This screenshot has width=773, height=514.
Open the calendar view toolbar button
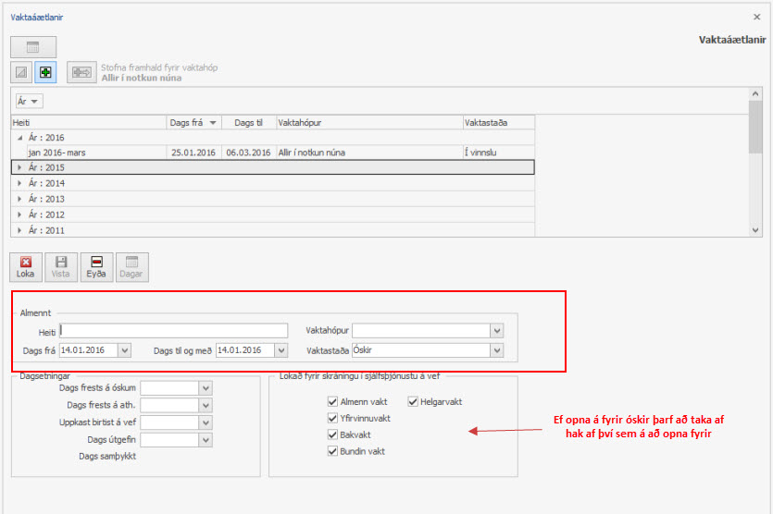33,47
